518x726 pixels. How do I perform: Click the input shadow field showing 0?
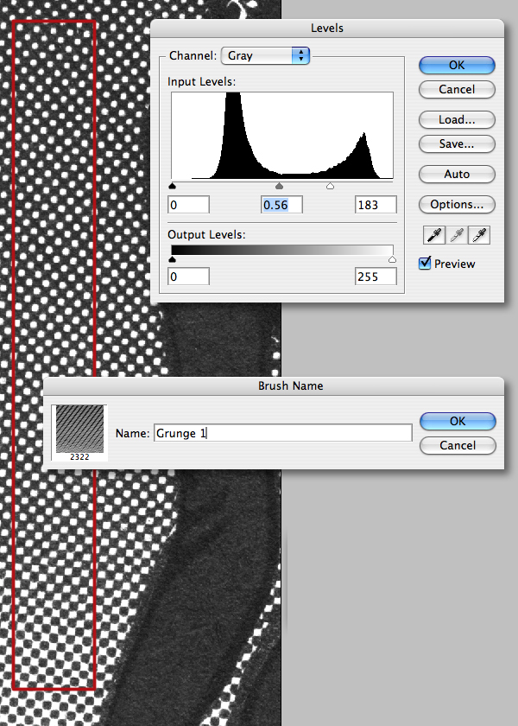189,205
